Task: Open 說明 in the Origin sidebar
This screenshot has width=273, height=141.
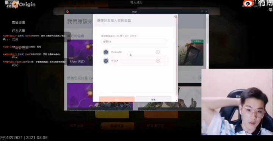Action: point(15,65)
